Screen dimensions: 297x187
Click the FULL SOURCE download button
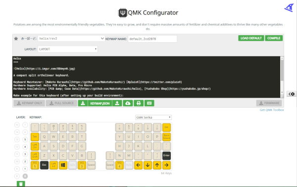tap(61, 103)
